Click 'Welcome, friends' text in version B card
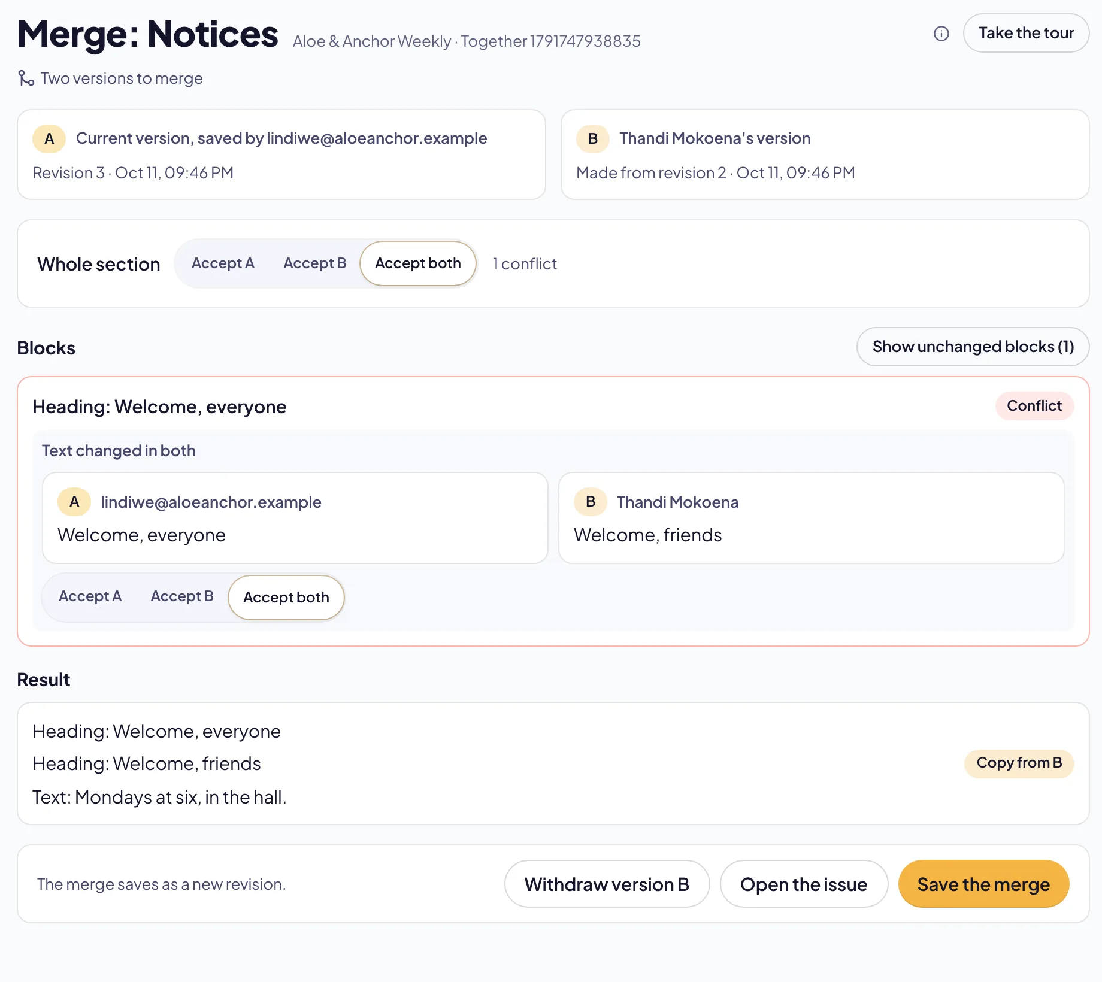 click(x=647, y=535)
